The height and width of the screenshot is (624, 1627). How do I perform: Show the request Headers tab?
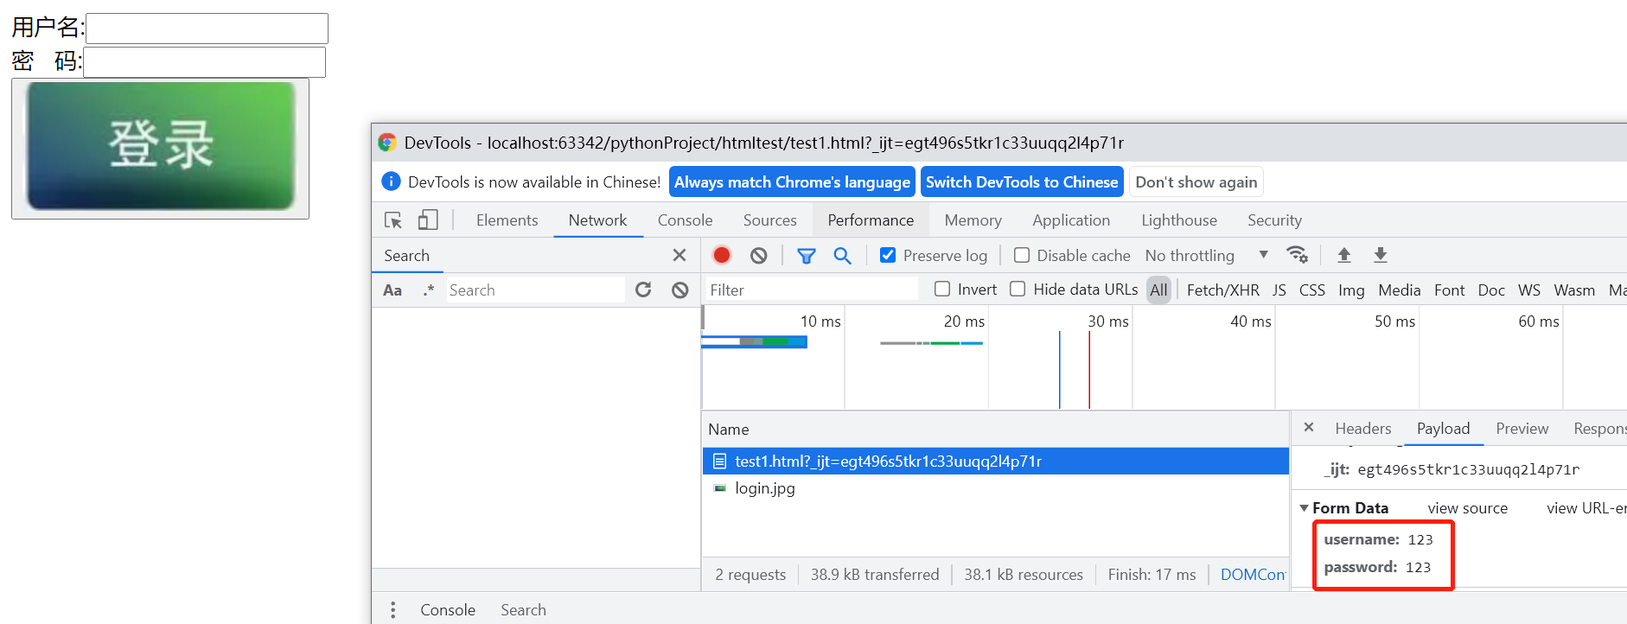coord(1363,429)
